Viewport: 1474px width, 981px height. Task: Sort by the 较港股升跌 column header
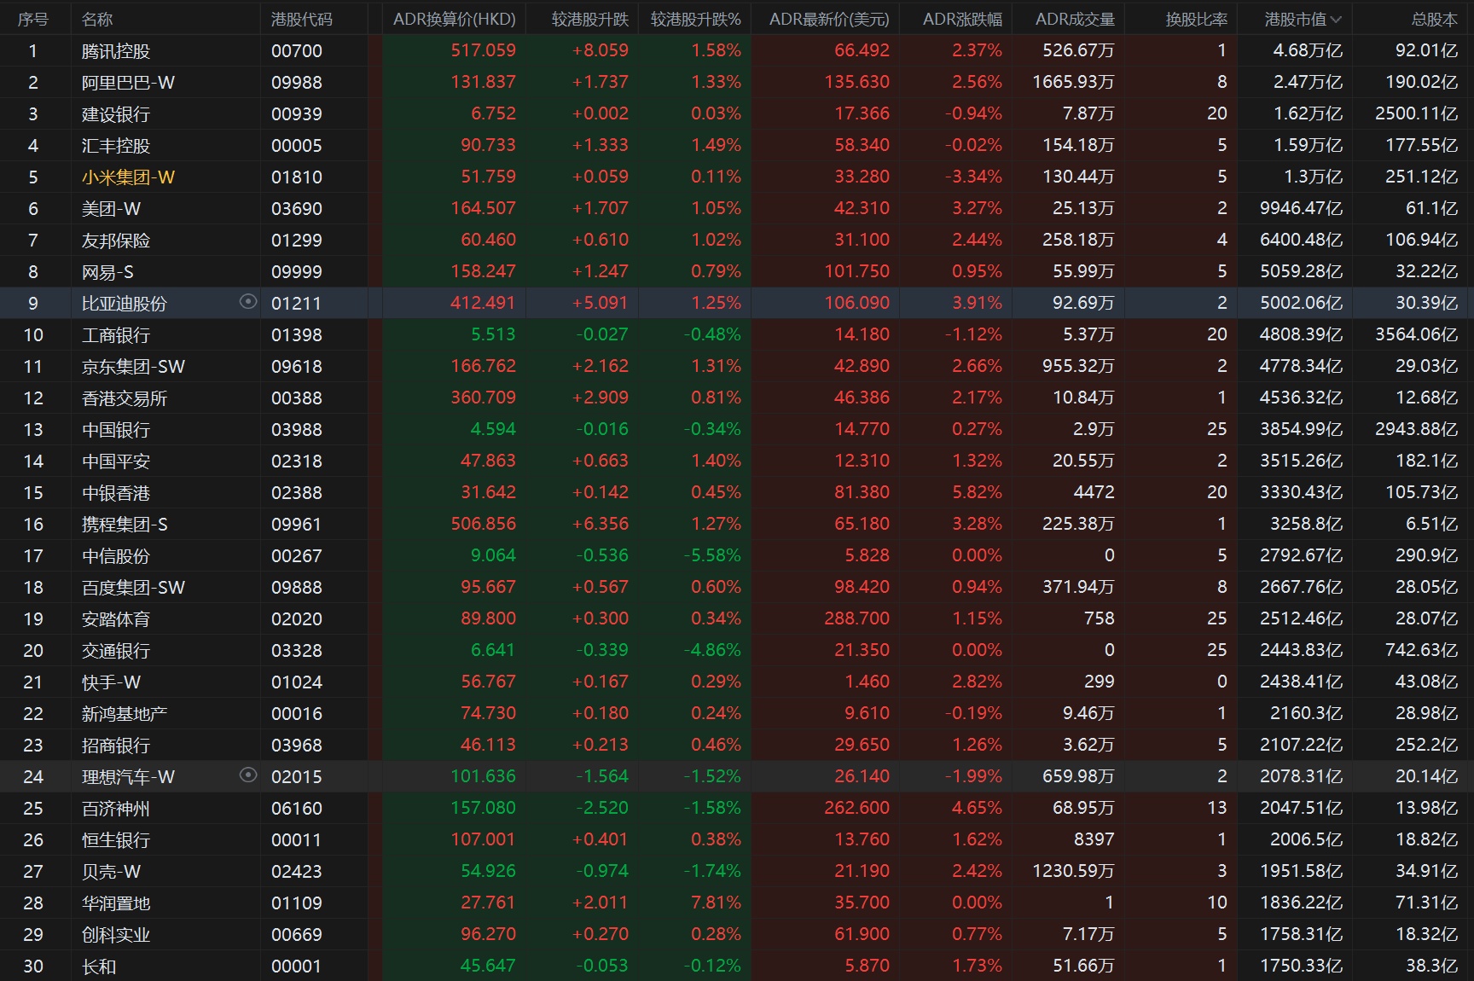click(590, 19)
